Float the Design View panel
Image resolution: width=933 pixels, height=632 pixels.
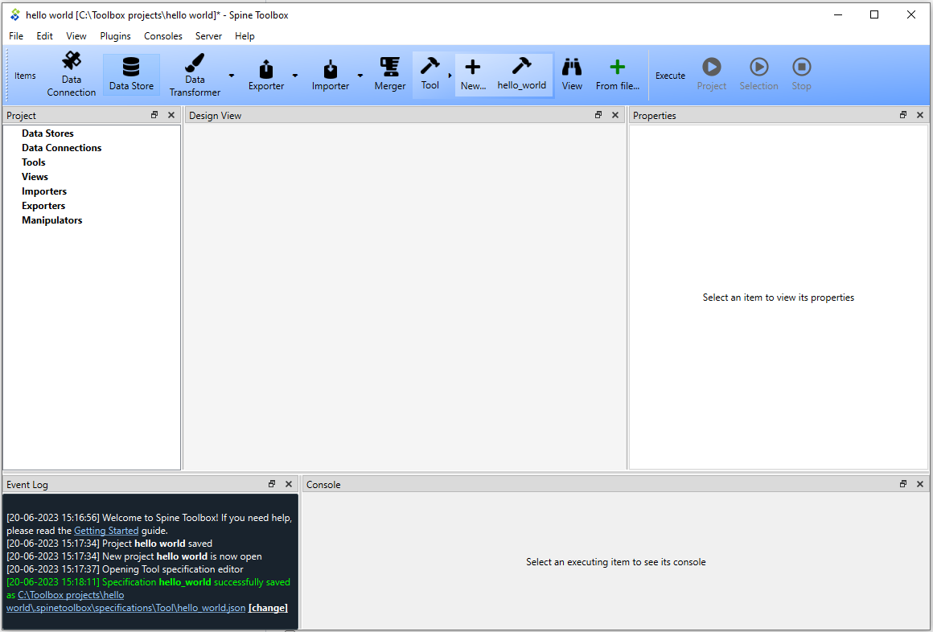pos(598,115)
